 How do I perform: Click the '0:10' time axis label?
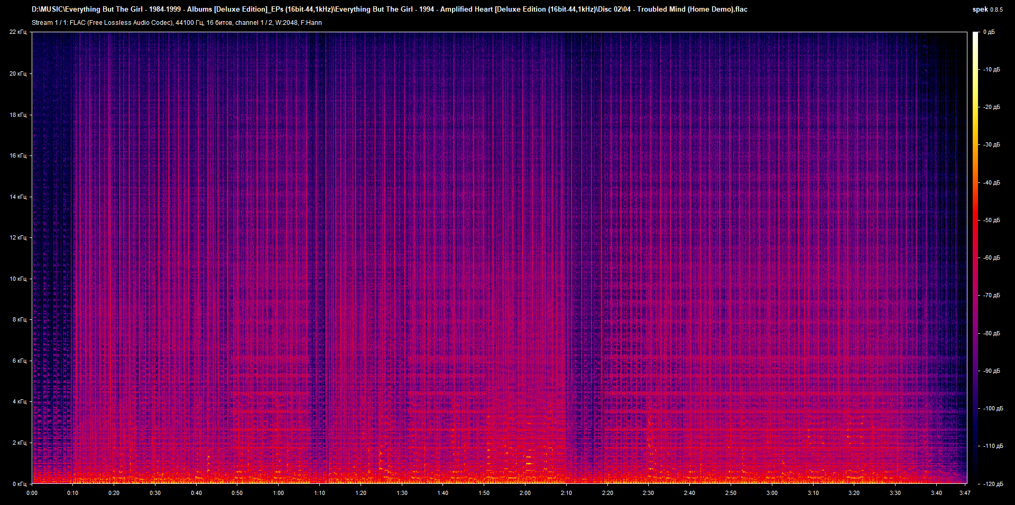point(72,493)
